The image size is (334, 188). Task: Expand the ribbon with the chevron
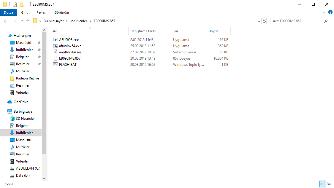point(324,12)
